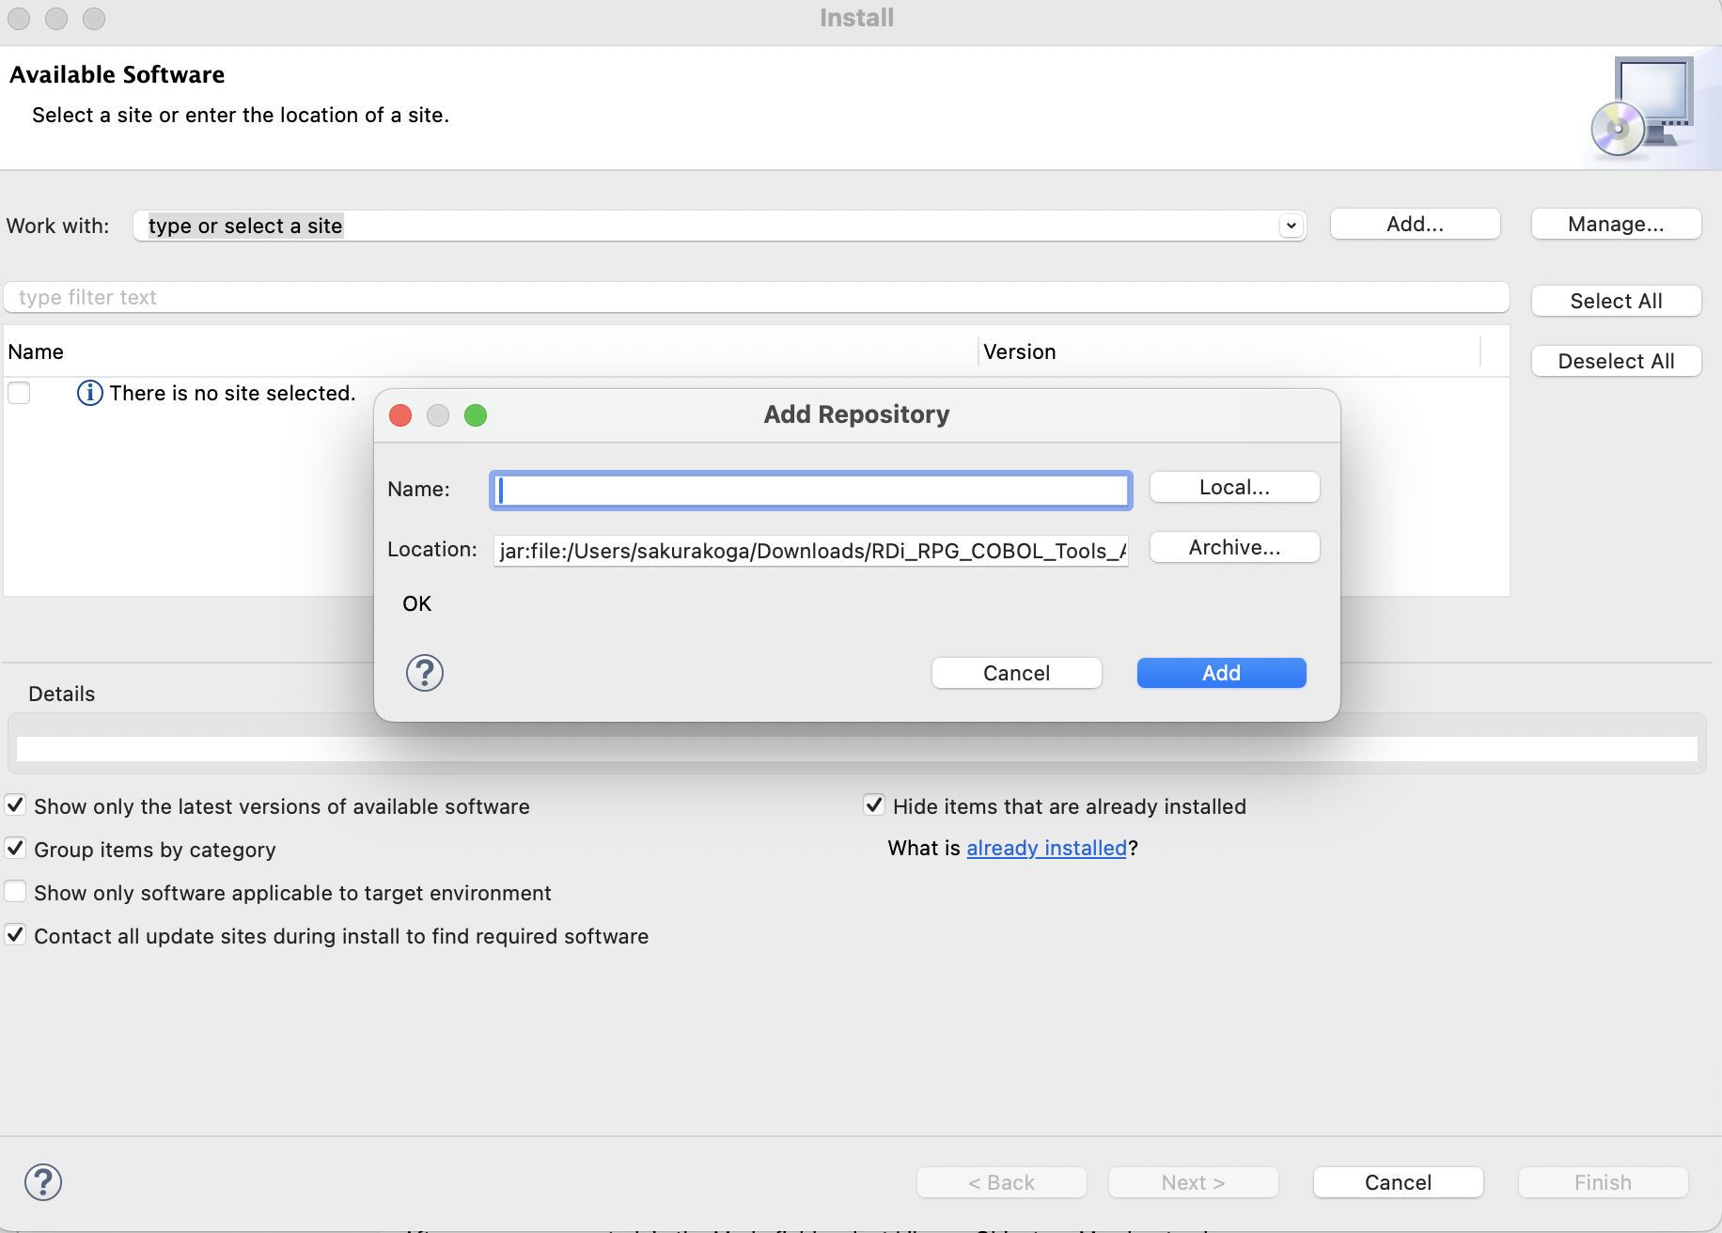
Task: Cancel the Add Repository dialog
Action: click(x=1016, y=673)
